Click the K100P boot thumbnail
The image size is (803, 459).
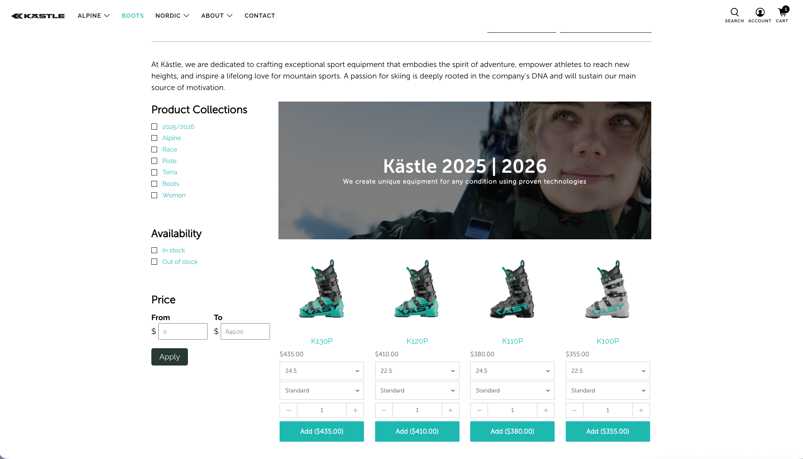607,289
